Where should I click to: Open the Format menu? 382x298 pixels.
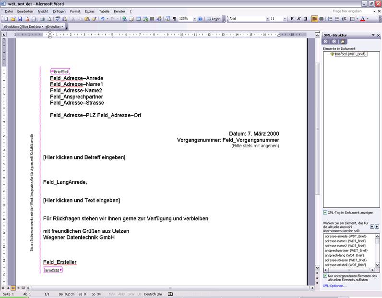click(x=75, y=12)
